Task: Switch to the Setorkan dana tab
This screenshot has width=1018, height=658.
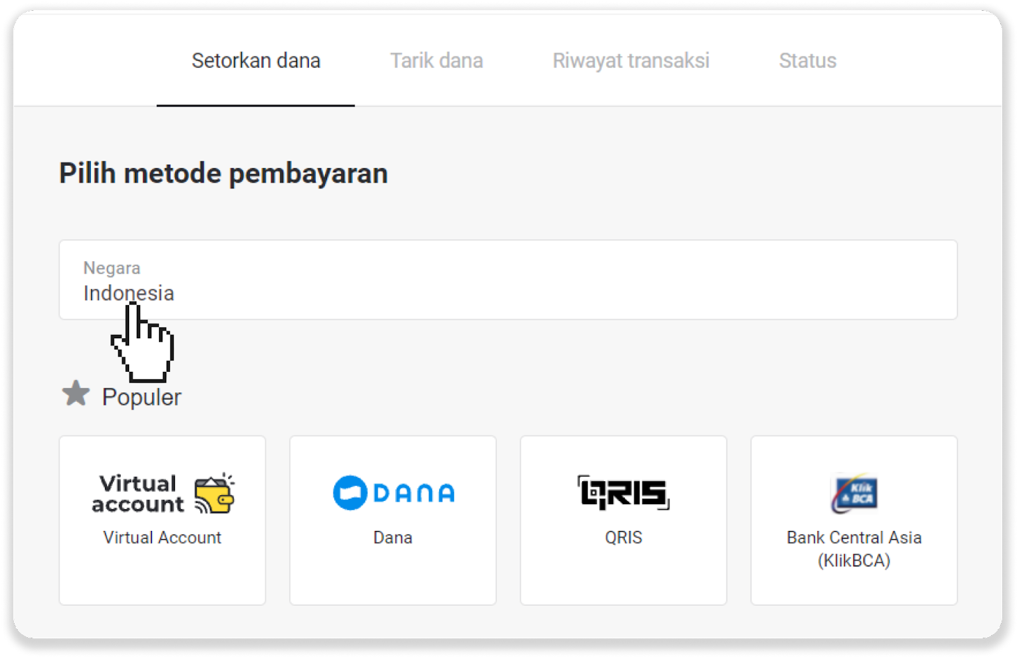Action: [256, 61]
